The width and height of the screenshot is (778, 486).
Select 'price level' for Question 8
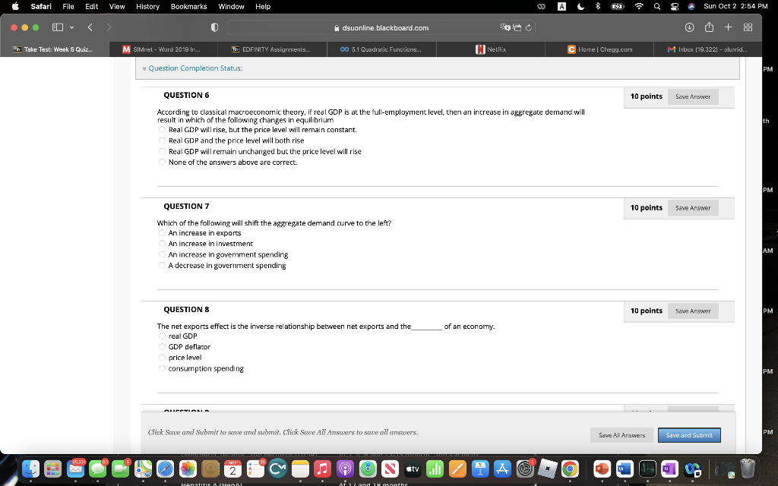[162, 358]
